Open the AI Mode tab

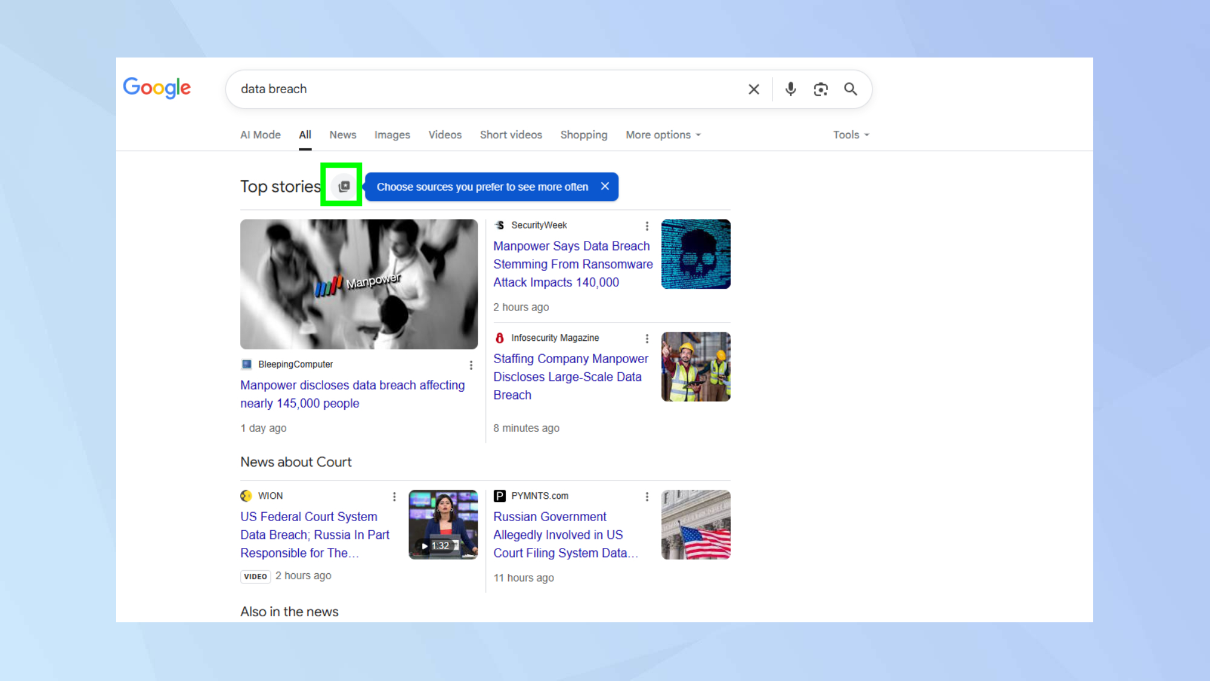260,135
